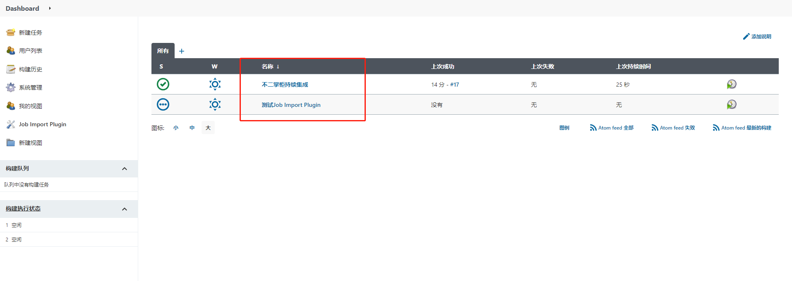Open the Atom feed 失败 link
This screenshot has width=792, height=281.
677,128
